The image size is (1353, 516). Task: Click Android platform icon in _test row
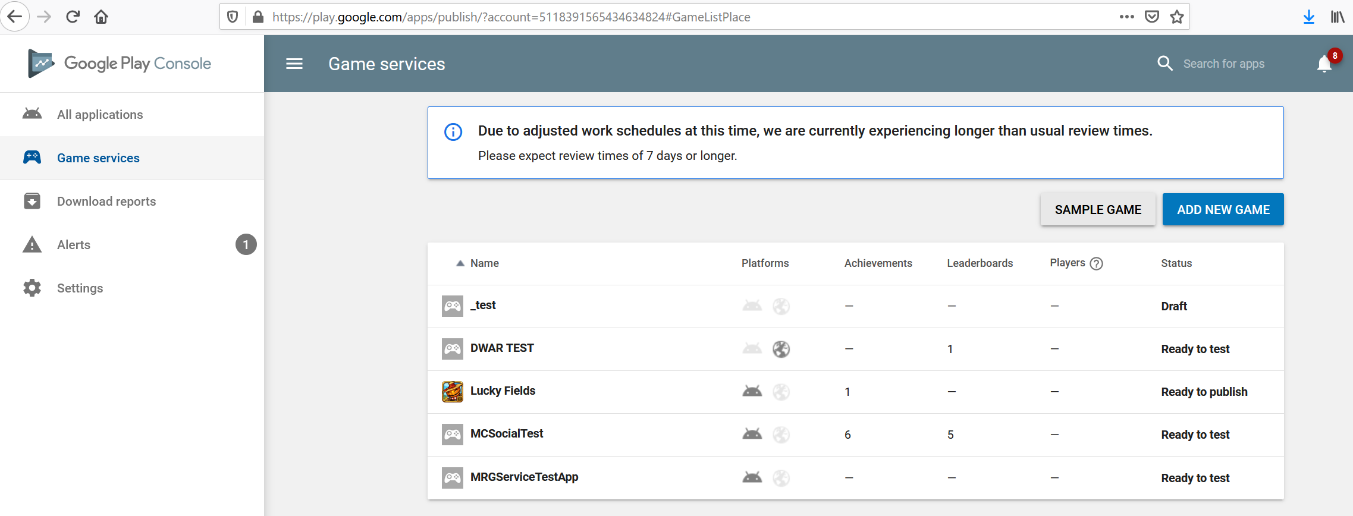tap(752, 306)
